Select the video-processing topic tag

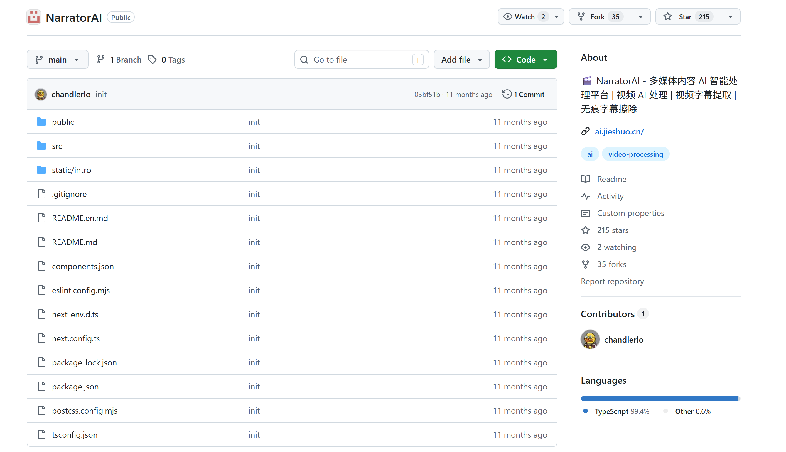click(x=635, y=154)
